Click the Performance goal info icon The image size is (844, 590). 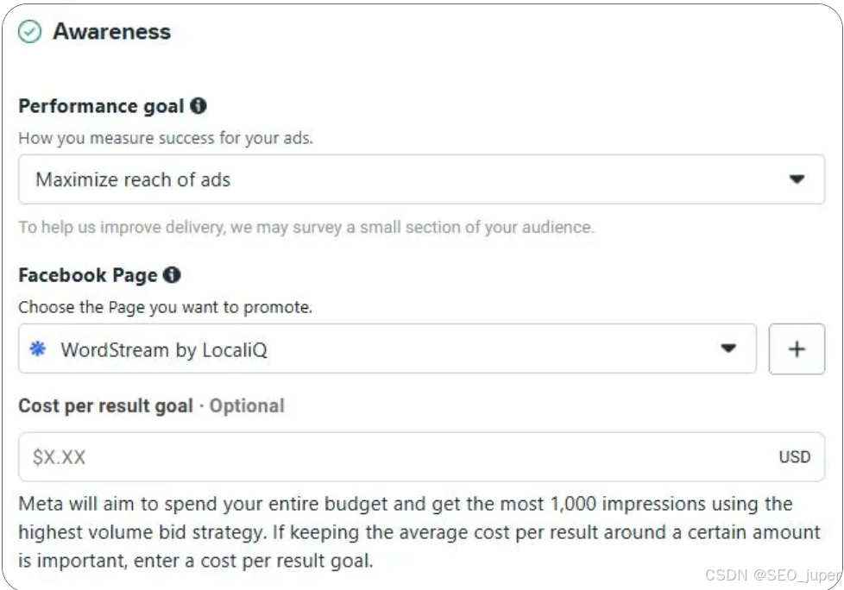click(x=198, y=106)
